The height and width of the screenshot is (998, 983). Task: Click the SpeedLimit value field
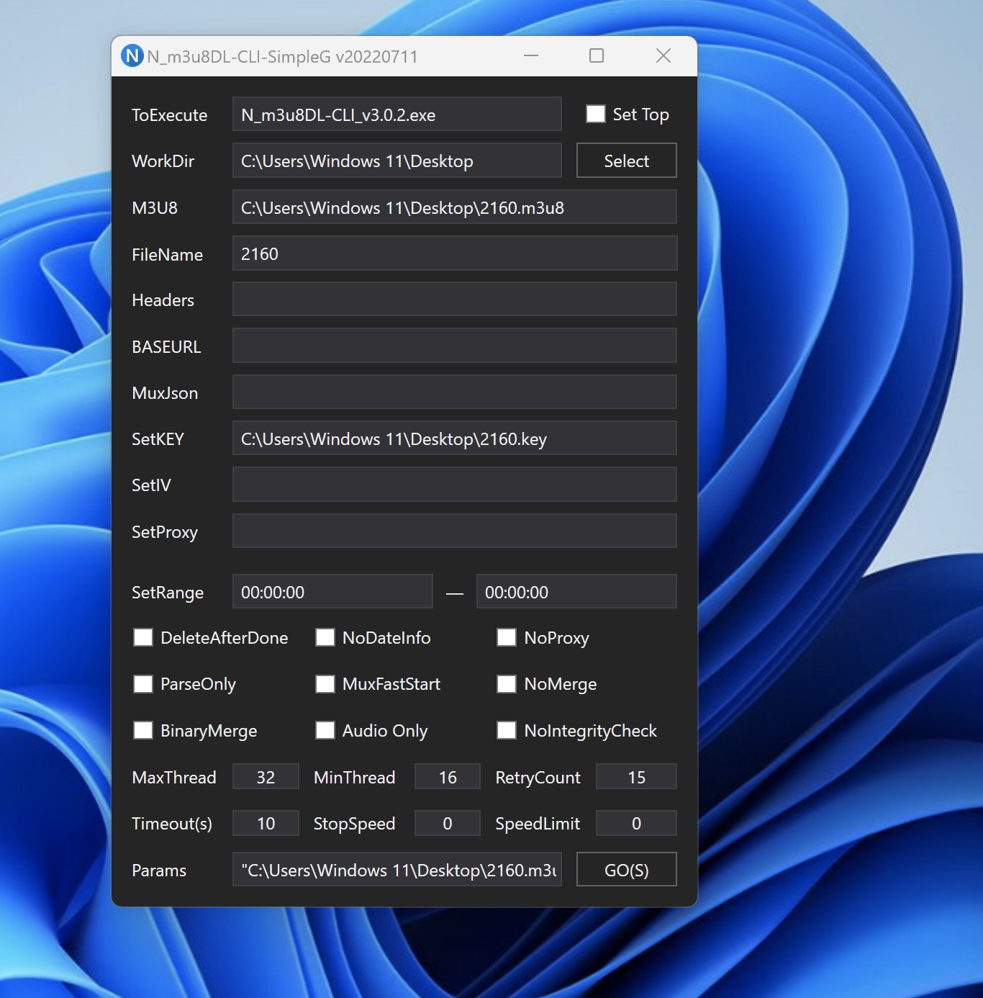coord(637,823)
